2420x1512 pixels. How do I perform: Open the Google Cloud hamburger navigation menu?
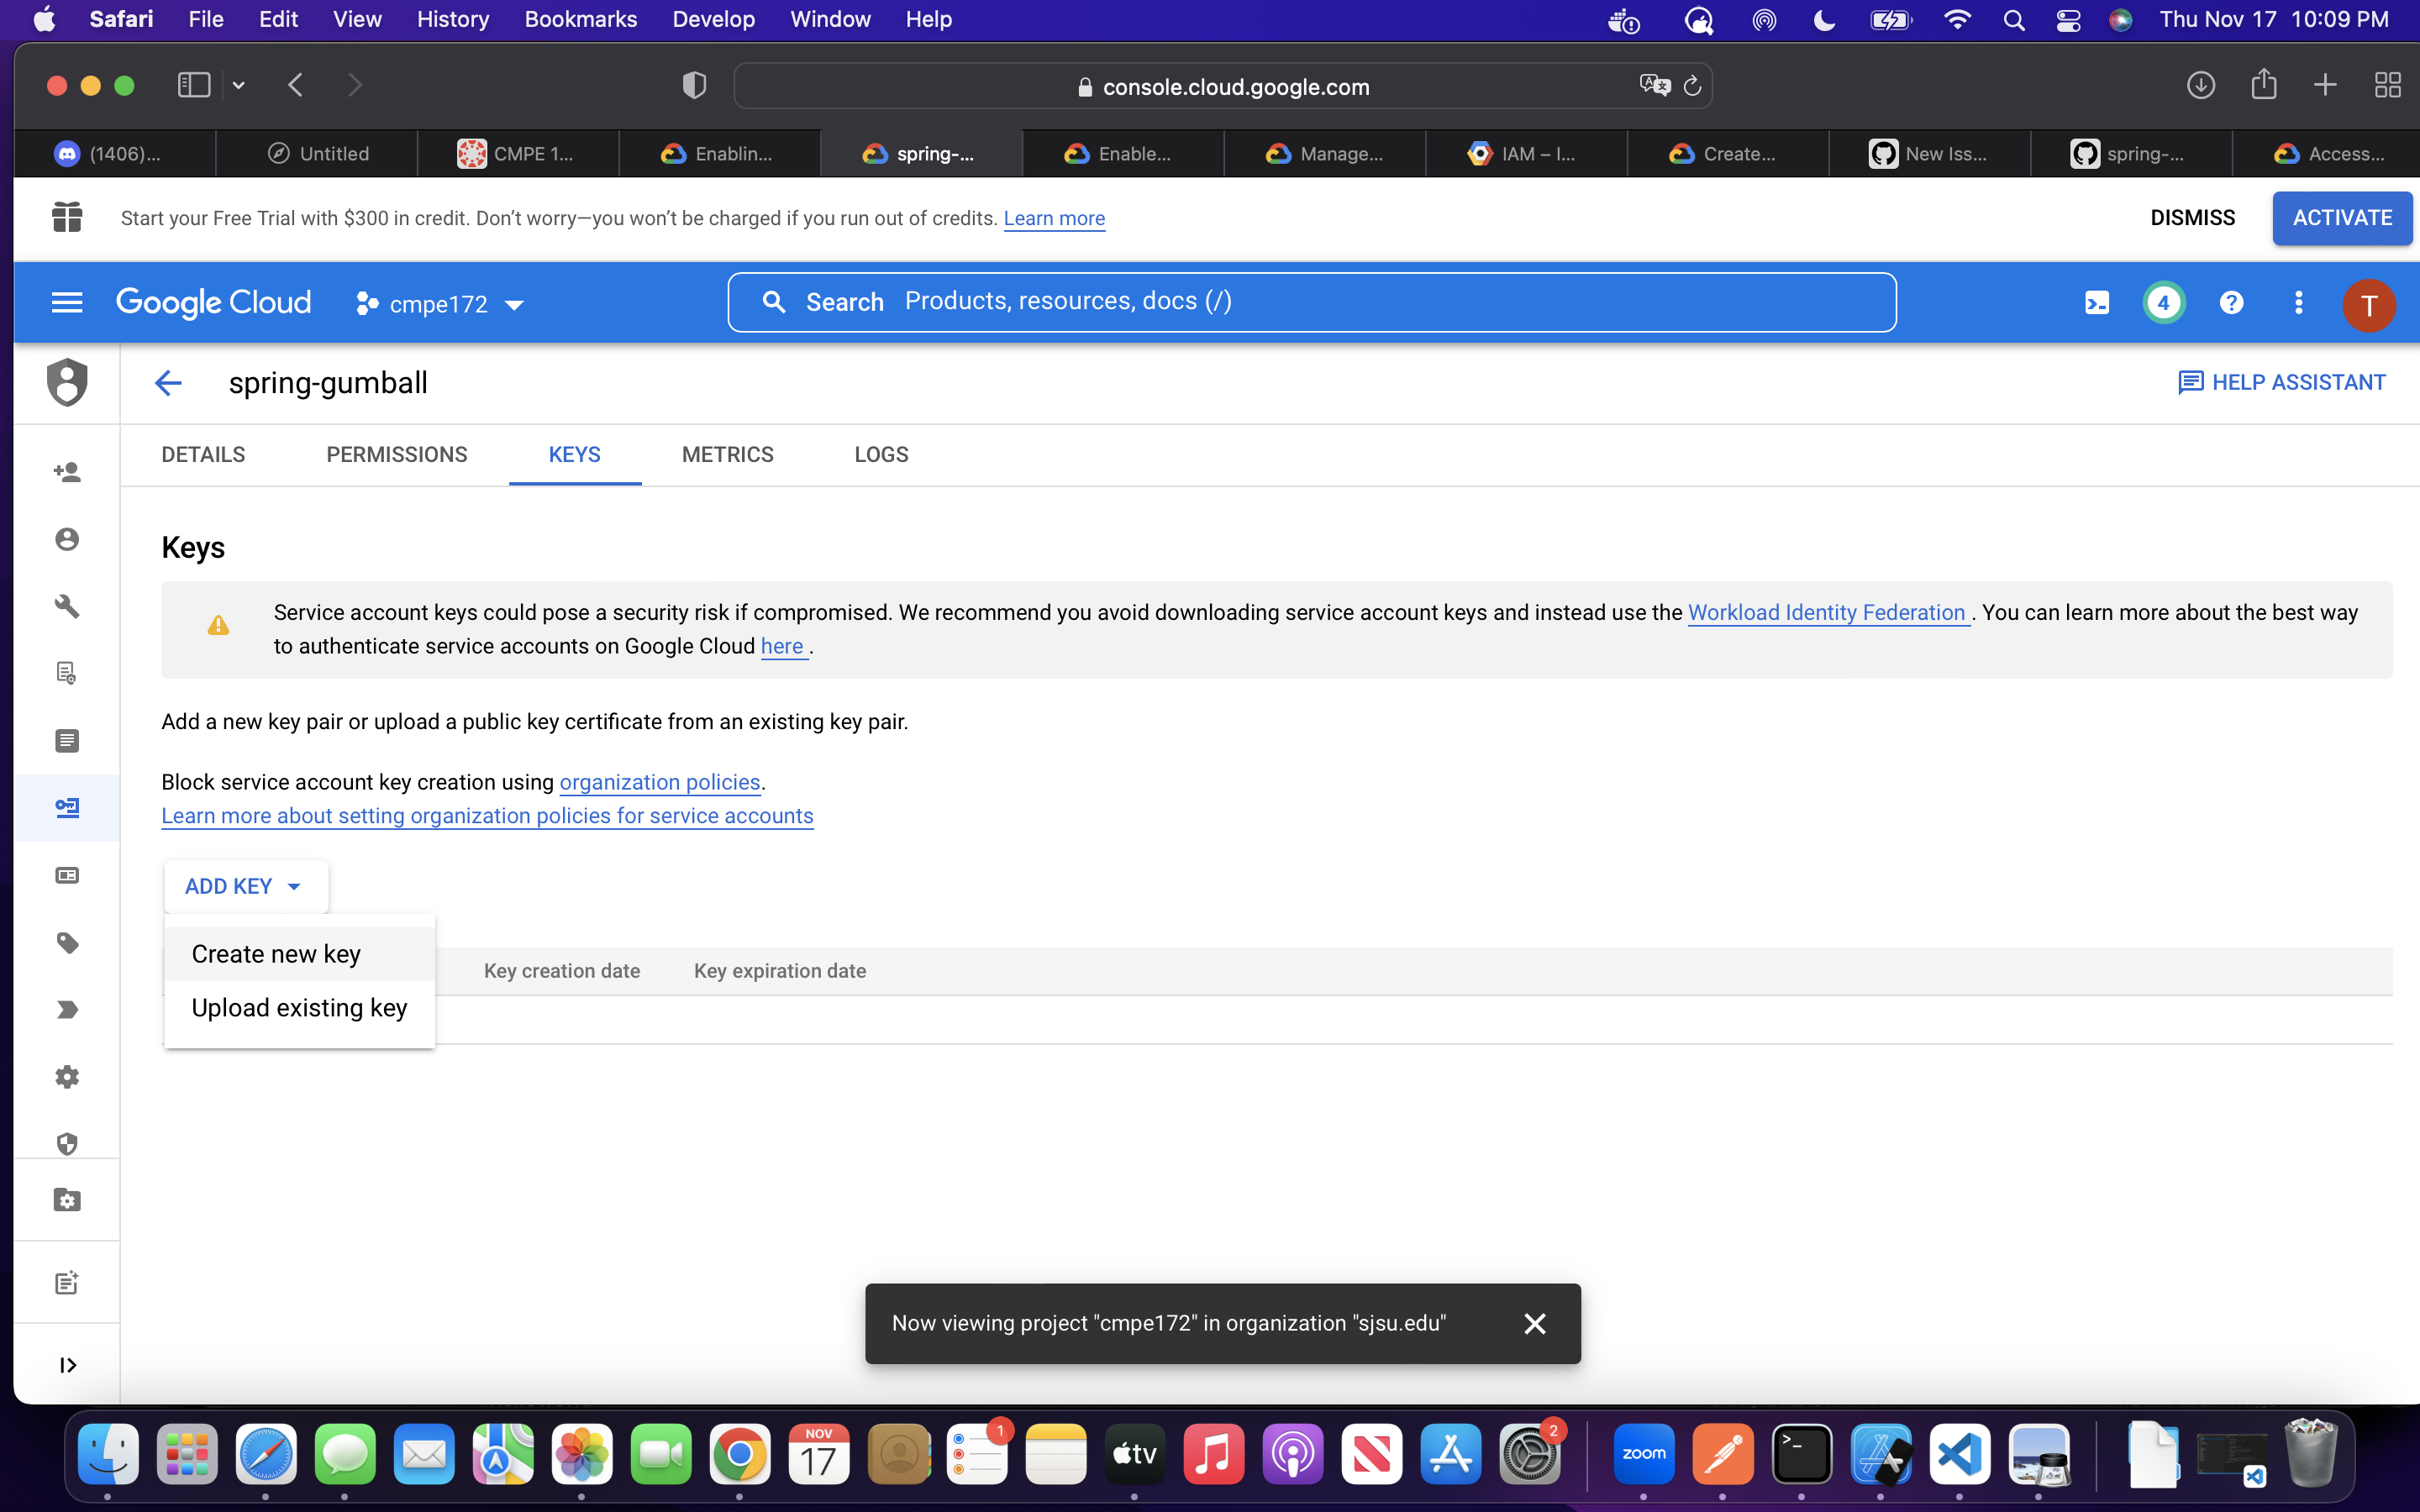pyautogui.click(x=67, y=303)
